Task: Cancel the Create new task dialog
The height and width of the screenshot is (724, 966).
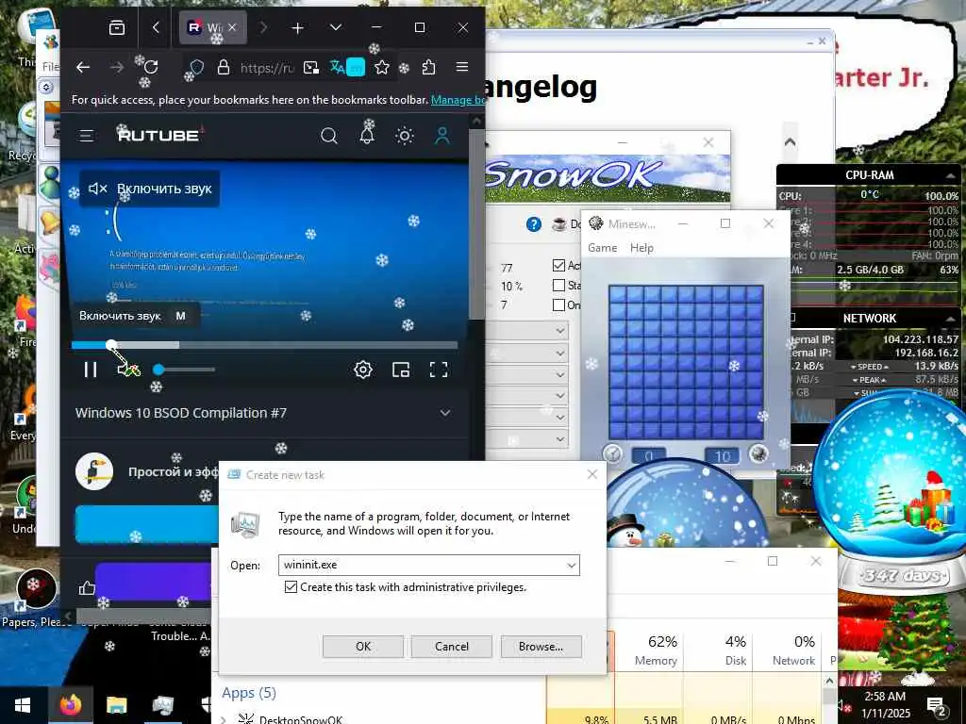Action: (452, 647)
